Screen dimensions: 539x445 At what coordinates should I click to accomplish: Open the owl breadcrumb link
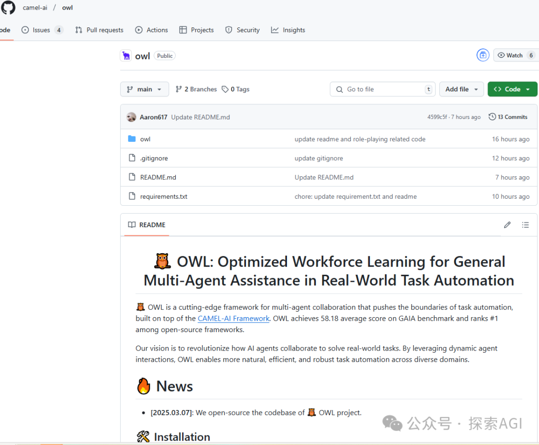click(67, 7)
